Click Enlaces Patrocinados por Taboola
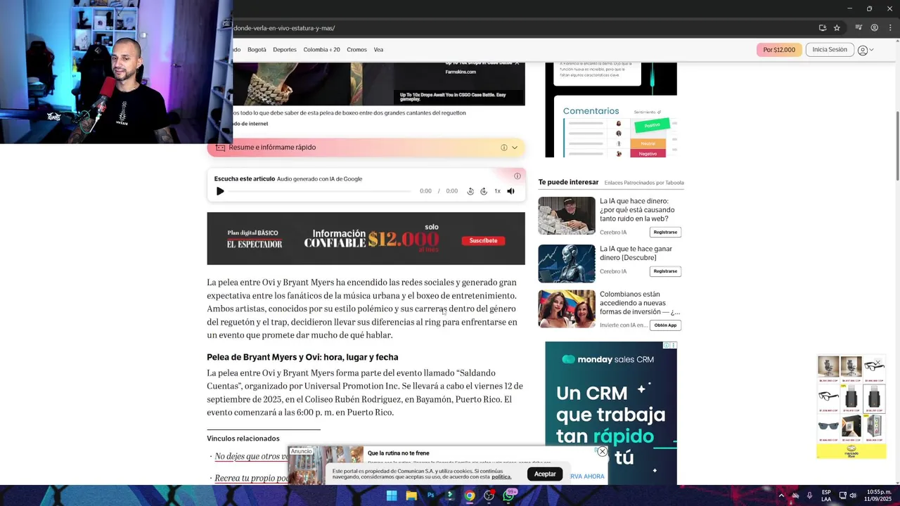The image size is (900, 506). pyautogui.click(x=644, y=183)
